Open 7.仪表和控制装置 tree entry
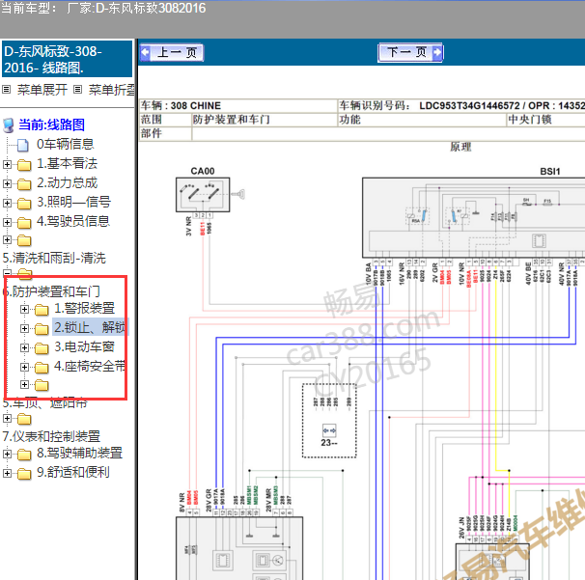This screenshot has height=580, width=585. click(51, 436)
